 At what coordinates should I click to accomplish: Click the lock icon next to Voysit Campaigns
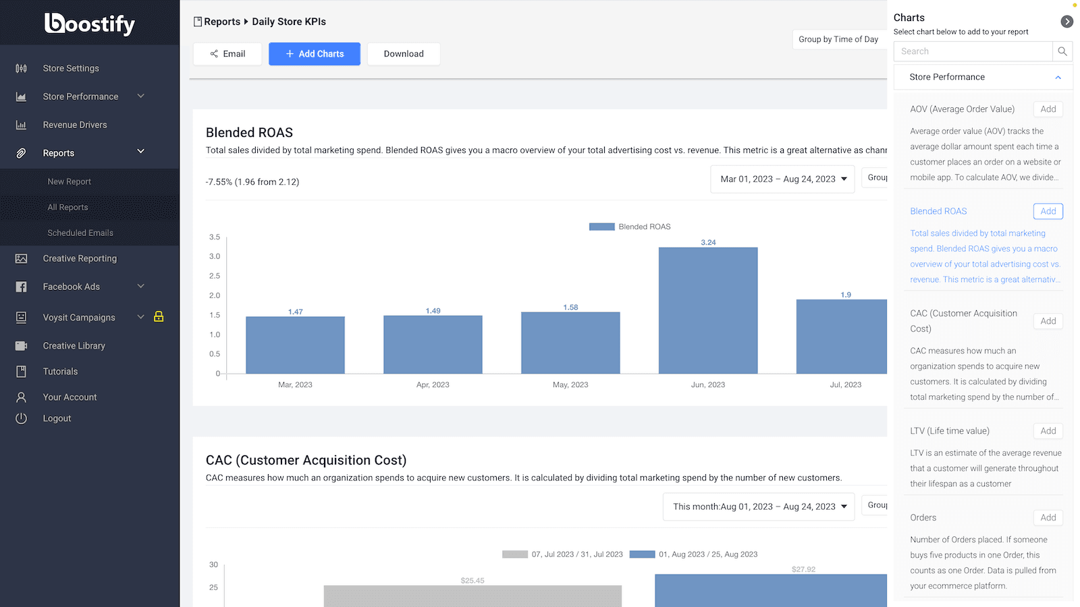[159, 316]
